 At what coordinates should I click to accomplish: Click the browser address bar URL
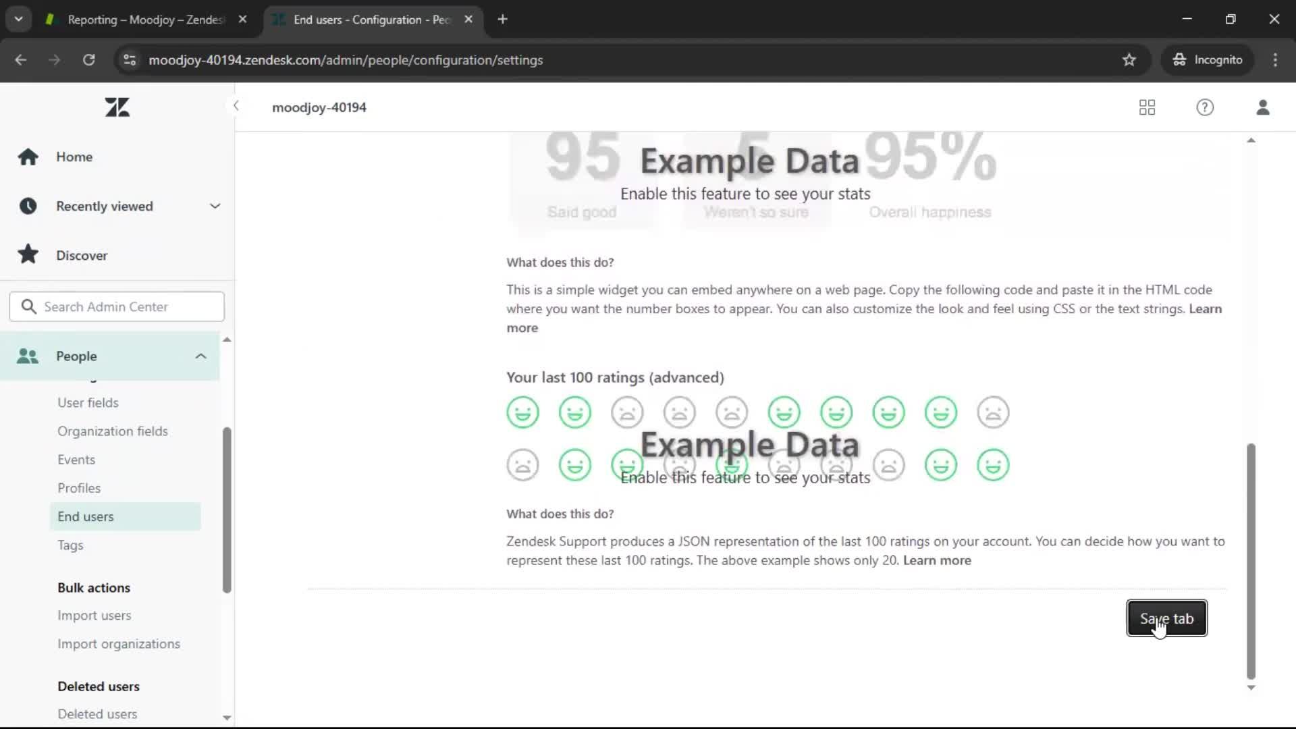click(x=346, y=60)
